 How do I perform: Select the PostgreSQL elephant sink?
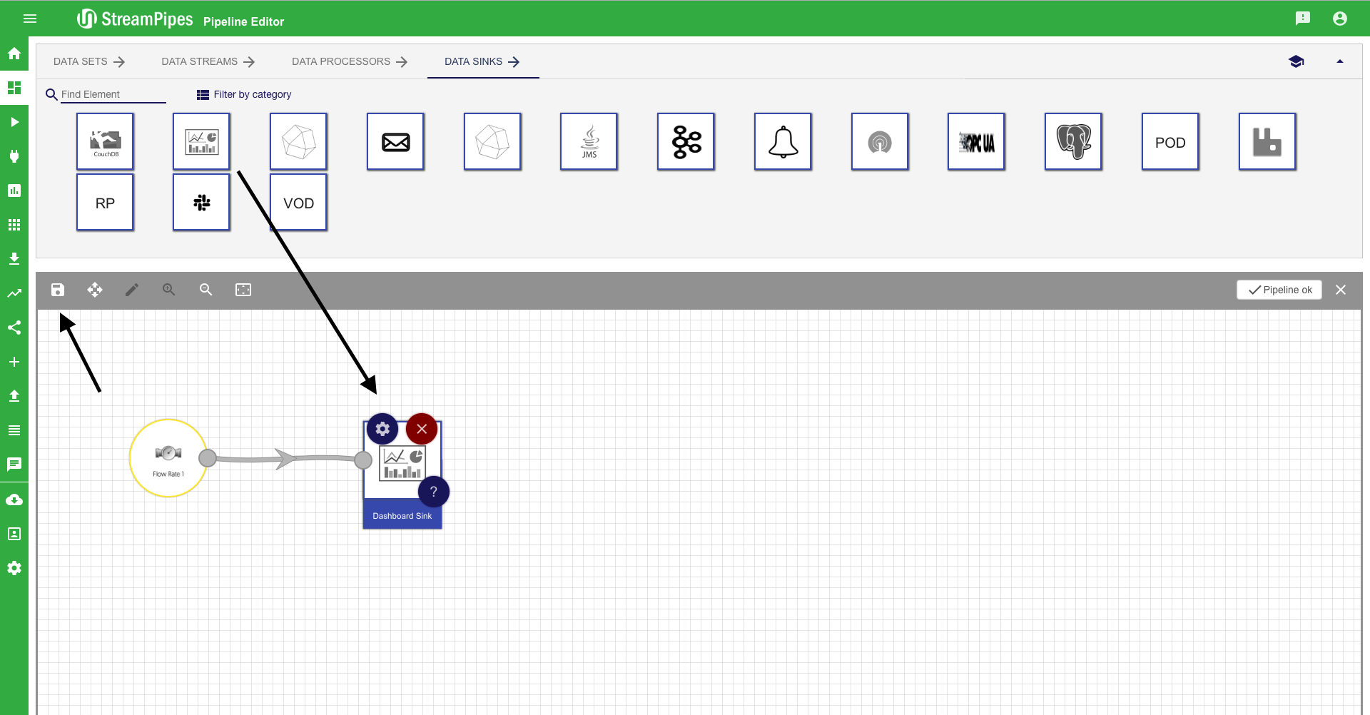pyautogui.click(x=1073, y=141)
